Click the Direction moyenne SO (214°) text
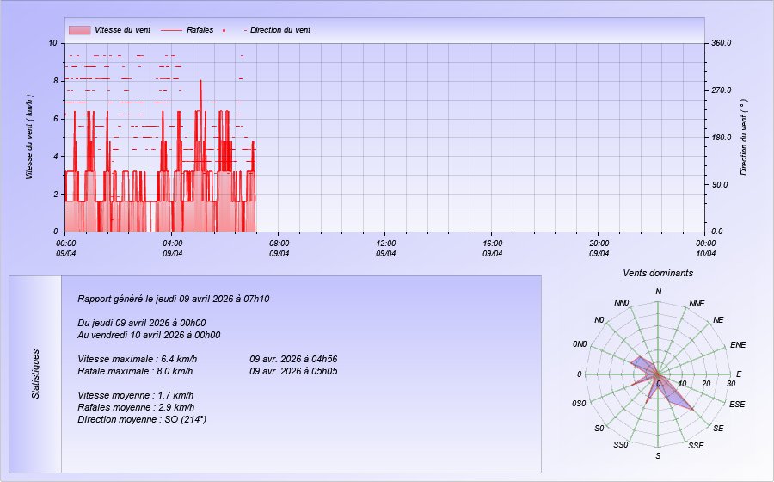The height and width of the screenshot is (482, 774). click(x=142, y=419)
